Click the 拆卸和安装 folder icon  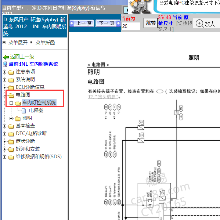pyautogui.click(x=11, y=149)
